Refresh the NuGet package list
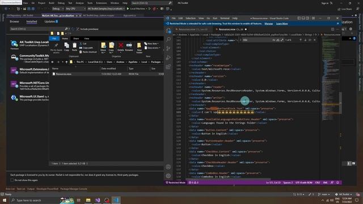This screenshot has width=363, height=204. [73, 29]
